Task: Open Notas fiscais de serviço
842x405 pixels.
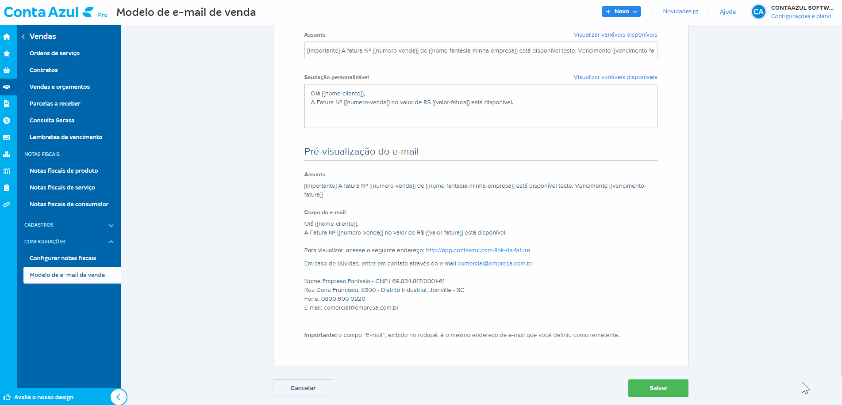Action: 62,188
